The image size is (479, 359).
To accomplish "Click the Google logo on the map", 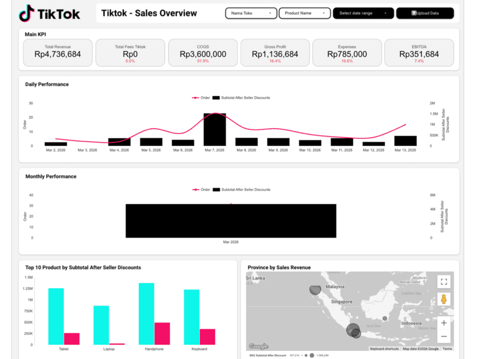I will coord(258,346).
